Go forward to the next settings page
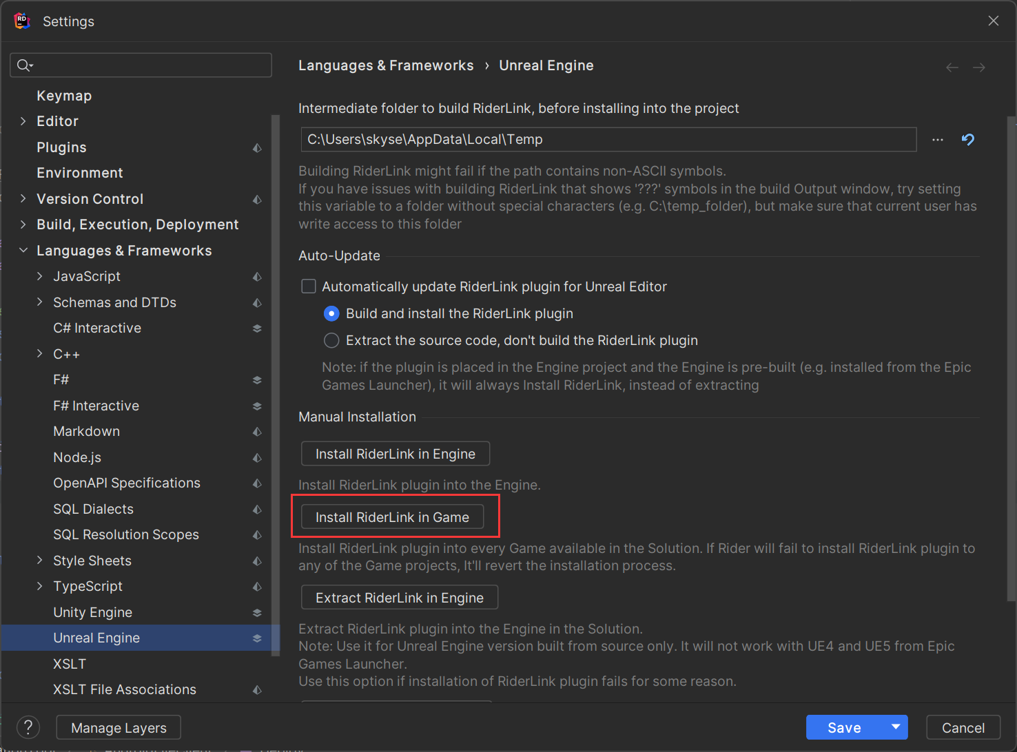1017x752 pixels. tap(979, 67)
